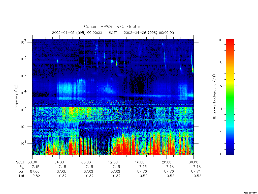The width and height of the screenshot is (258, 194).
Task: Click the 10^7 frequency tick label
Action: 24,42
